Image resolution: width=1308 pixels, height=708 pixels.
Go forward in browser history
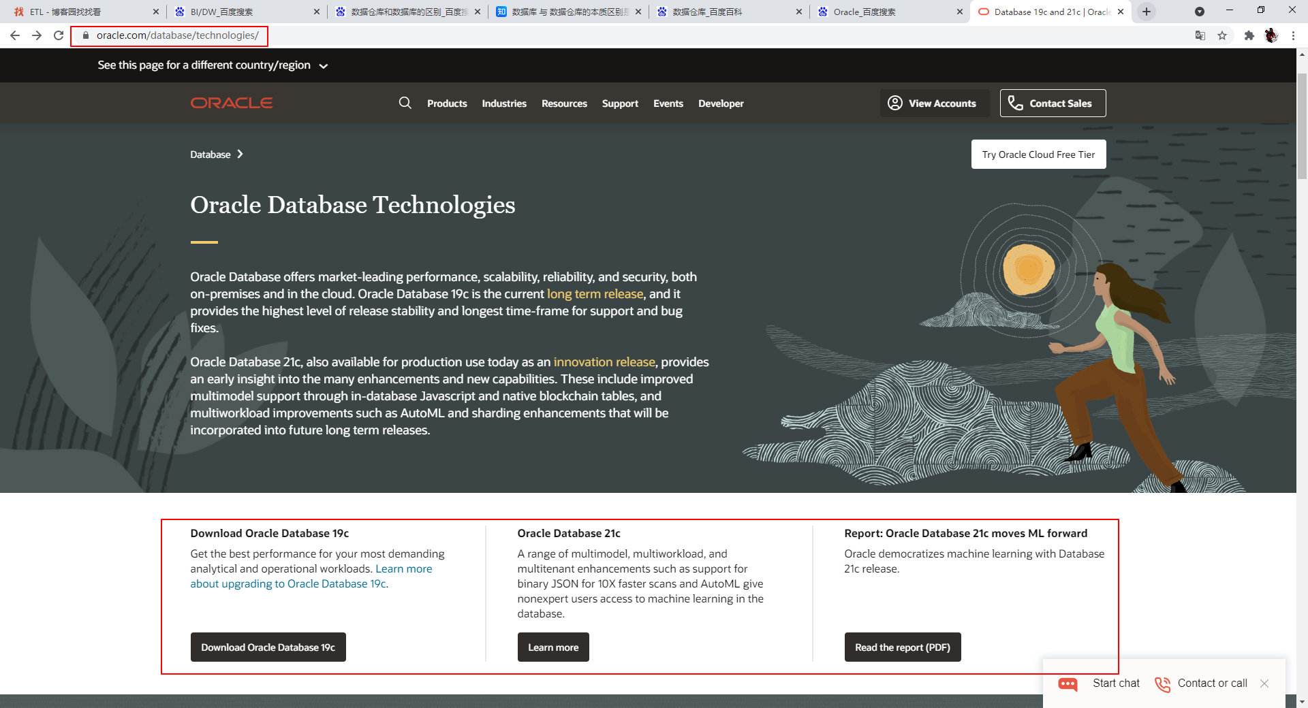(37, 35)
